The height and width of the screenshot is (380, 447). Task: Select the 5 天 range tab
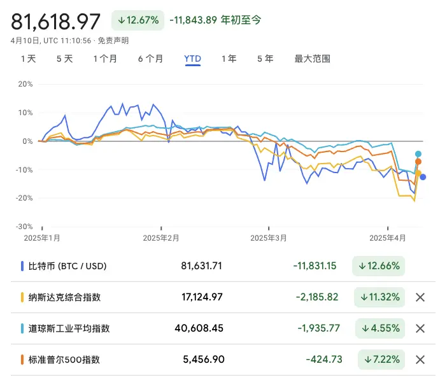click(65, 59)
